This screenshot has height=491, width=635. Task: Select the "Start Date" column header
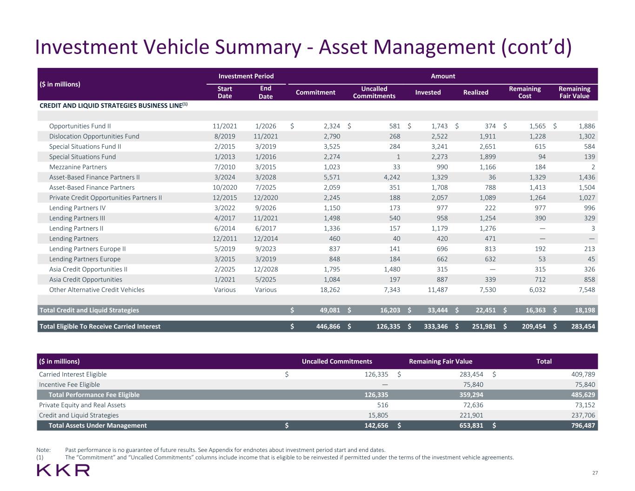click(x=225, y=92)
